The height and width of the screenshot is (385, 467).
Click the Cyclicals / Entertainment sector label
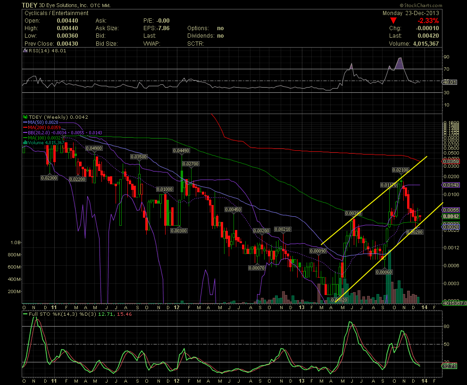[56, 13]
